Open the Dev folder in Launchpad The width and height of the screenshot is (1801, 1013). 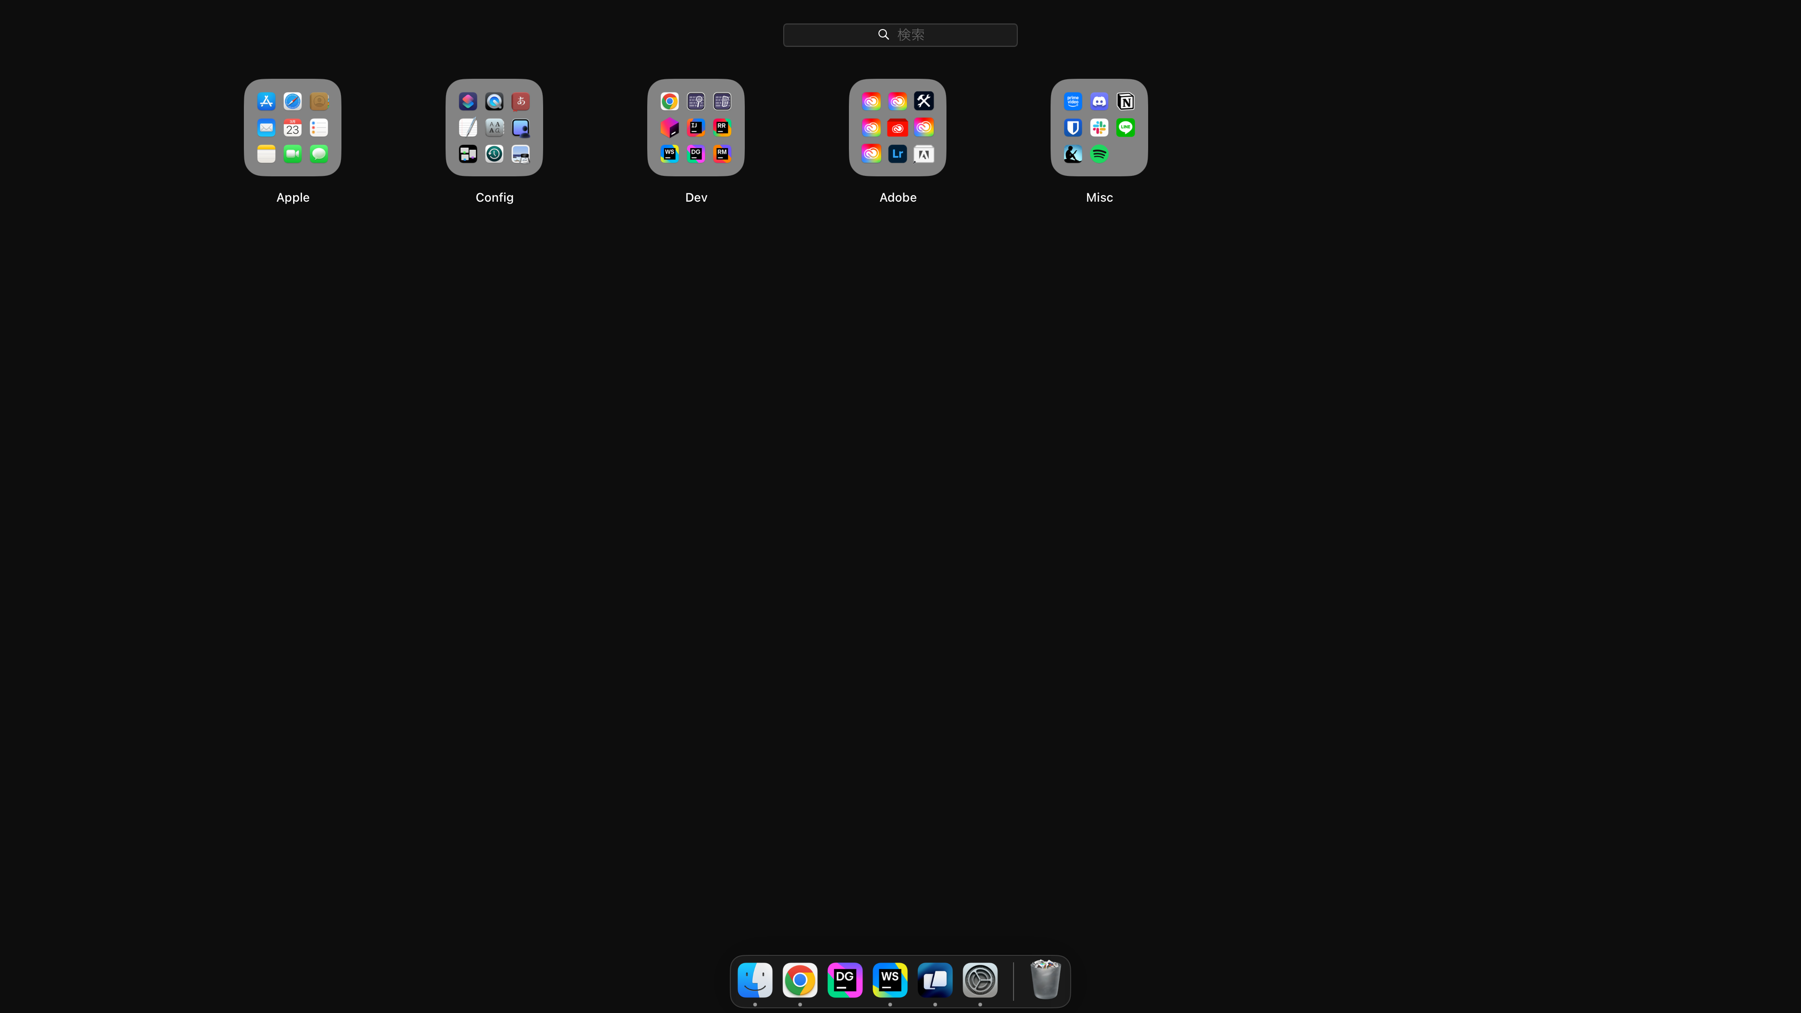(696, 127)
